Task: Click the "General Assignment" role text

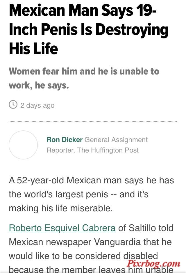Action: click(x=116, y=140)
